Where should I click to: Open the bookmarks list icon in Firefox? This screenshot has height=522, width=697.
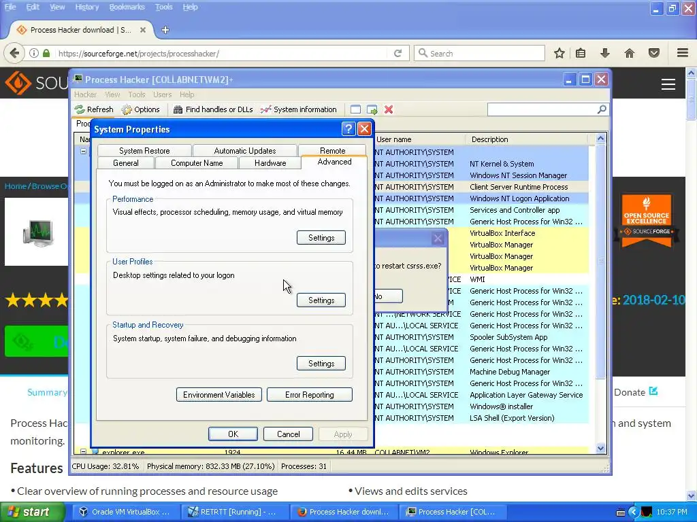(x=581, y=53)
